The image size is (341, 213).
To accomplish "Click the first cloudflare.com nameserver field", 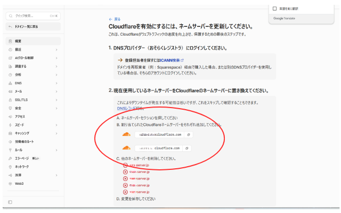I will click(x=159, y=135).
